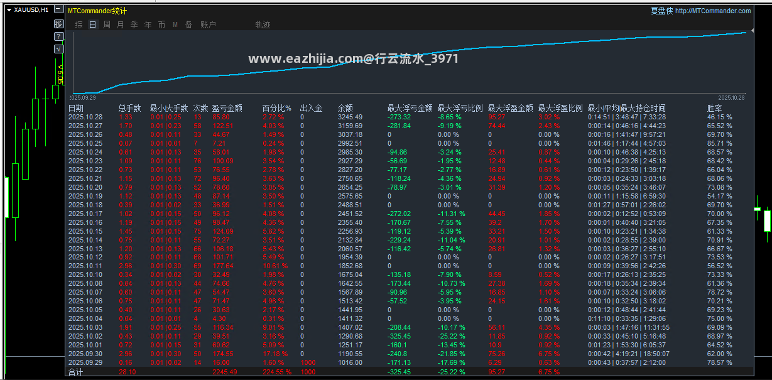772x380 pixels.
Task: Open the 季 quarterly tab
Action: click(134, 24)
